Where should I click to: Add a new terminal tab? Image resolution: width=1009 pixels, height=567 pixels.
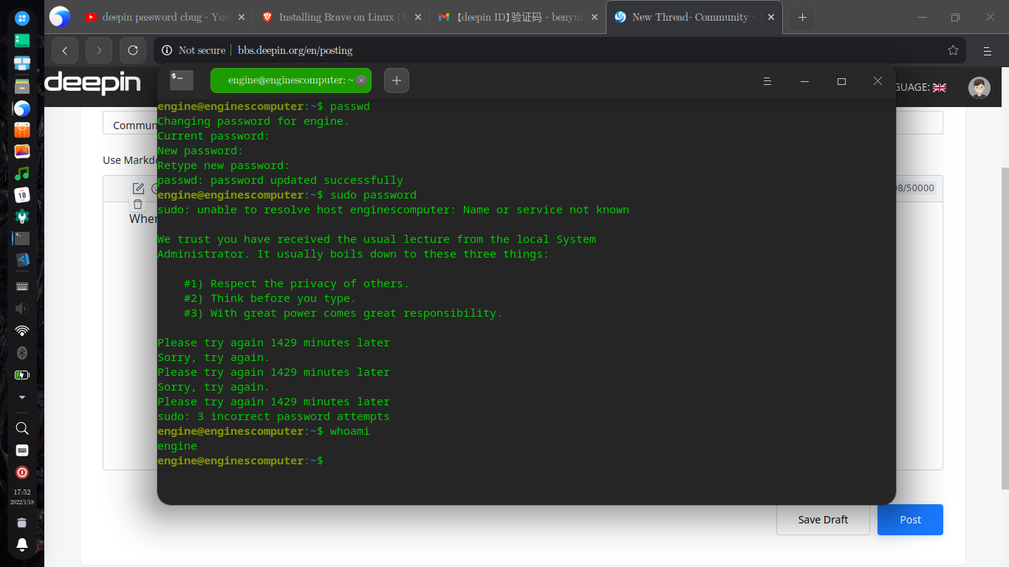[x=397, y=80]
